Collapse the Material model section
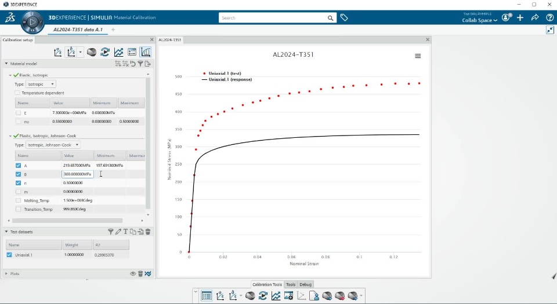The height and width of the screenshot is (304, 557). tap(6, 64)
